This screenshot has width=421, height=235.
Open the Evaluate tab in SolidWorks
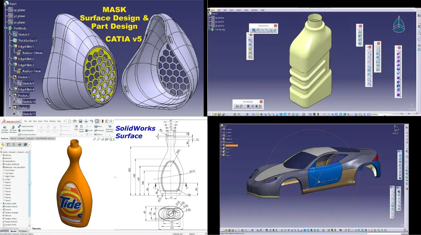30,138
